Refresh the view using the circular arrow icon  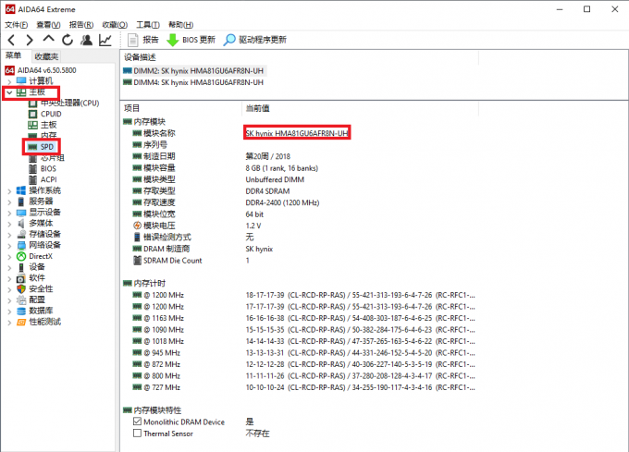point(68,40)
